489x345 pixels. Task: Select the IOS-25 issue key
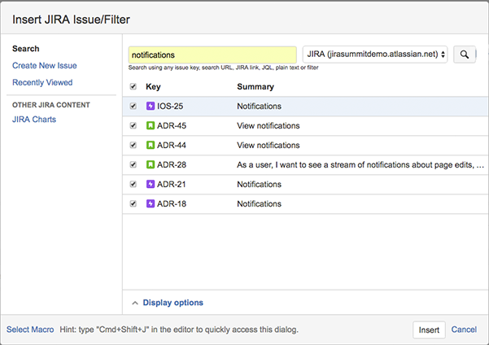(x=170, y=106)
